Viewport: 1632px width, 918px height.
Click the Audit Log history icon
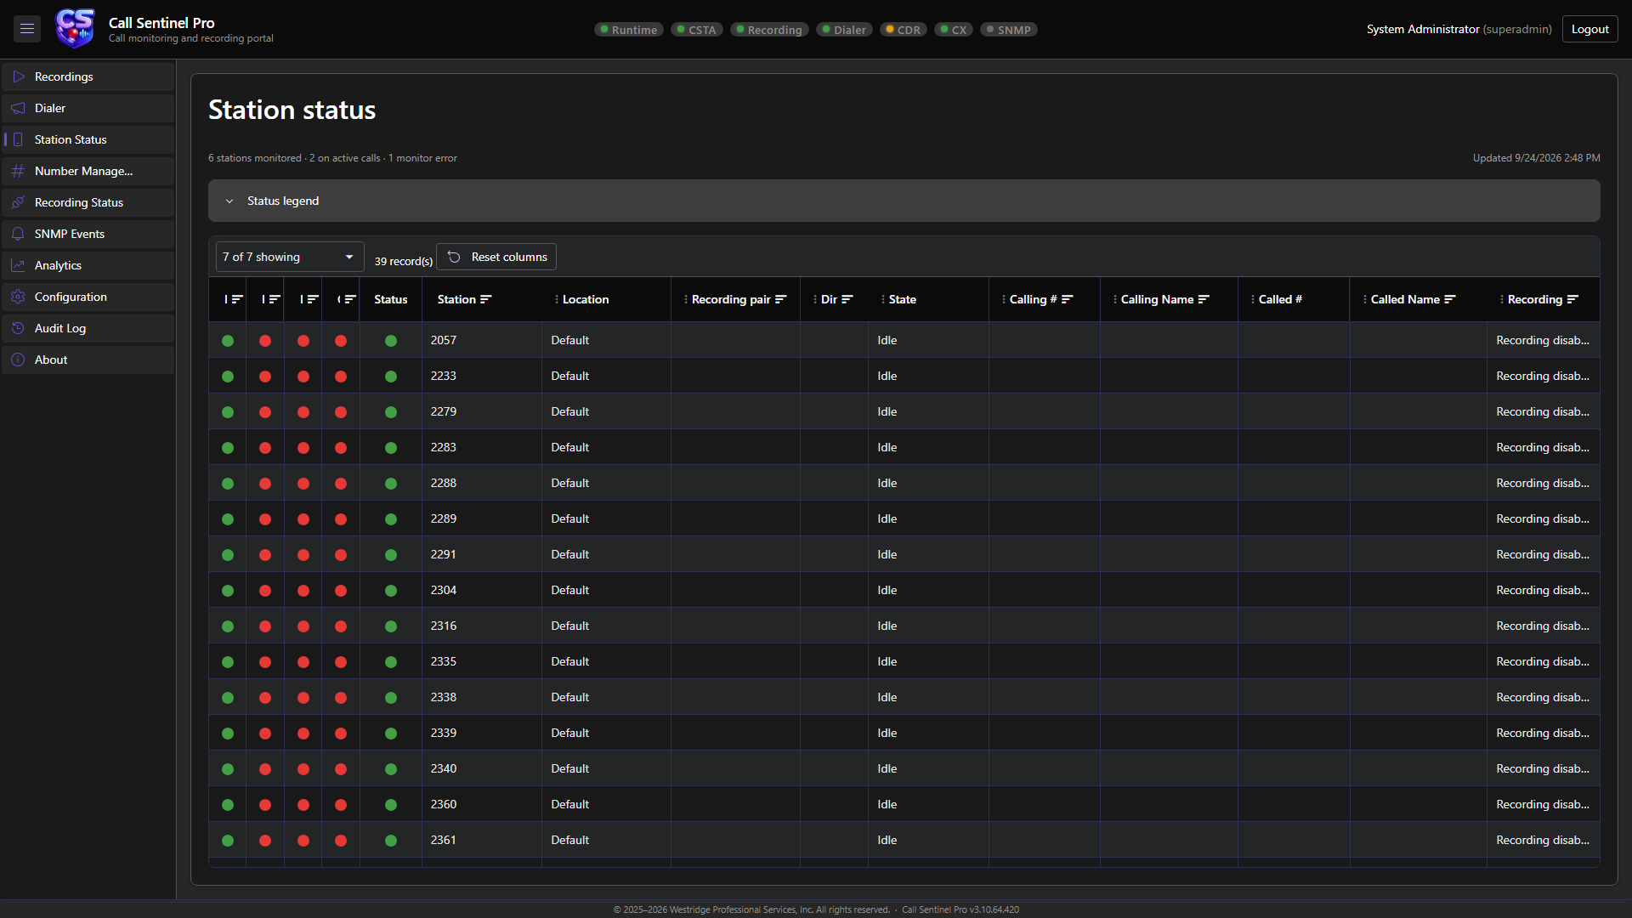[x=18, y=328]
